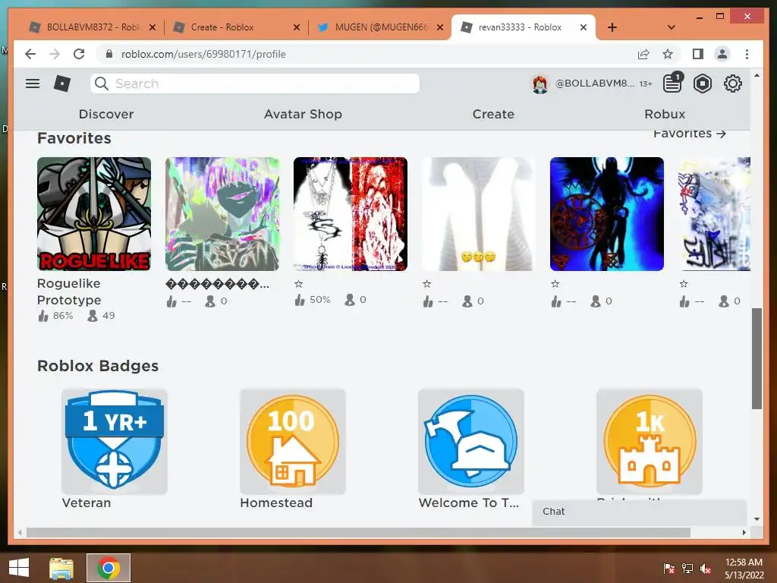777x583 pixels.
Task: Open the Roguelike Prototype title link
Action: [69, 291]
